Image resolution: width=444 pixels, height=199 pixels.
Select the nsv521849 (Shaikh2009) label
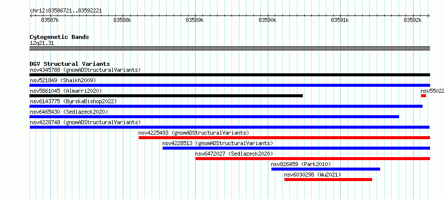tap(63, 80)
